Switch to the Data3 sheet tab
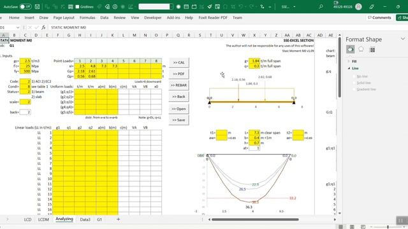 pos(85,219)
